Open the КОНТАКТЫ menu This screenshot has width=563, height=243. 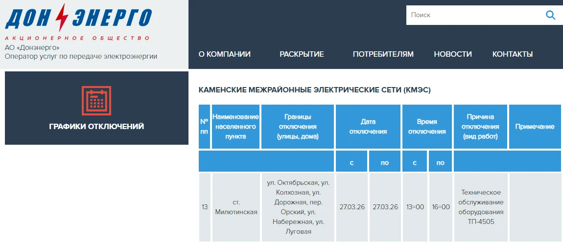(x=513, y=54)
